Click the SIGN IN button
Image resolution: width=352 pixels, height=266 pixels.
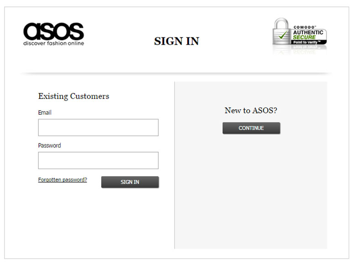130,182
